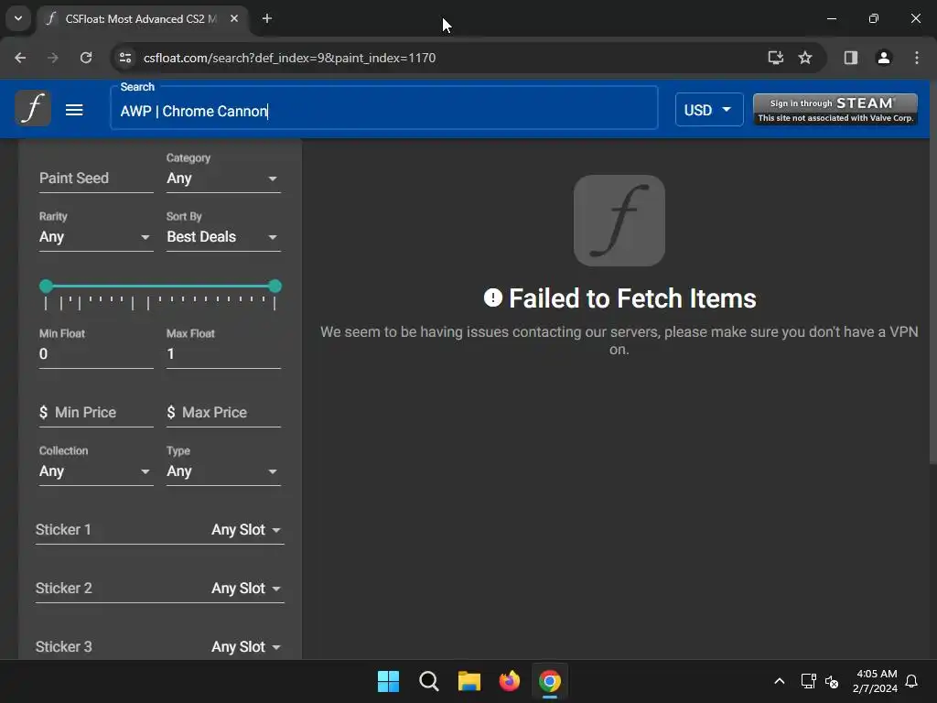Expand the Collection dropdown
937x703 pixels.
click(x=96, y=471)
